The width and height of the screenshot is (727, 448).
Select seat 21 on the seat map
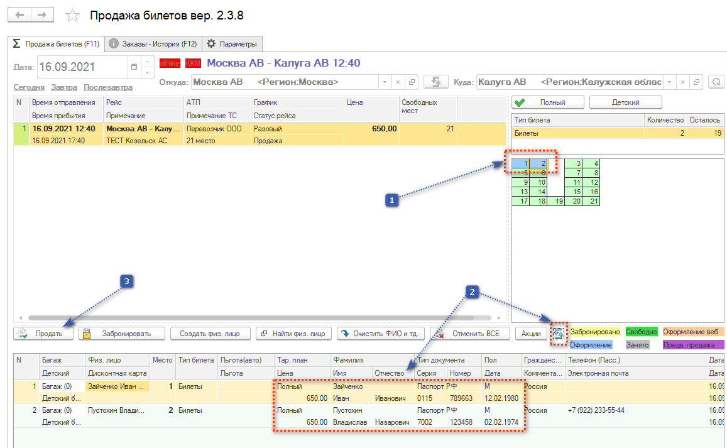point(591,201)
